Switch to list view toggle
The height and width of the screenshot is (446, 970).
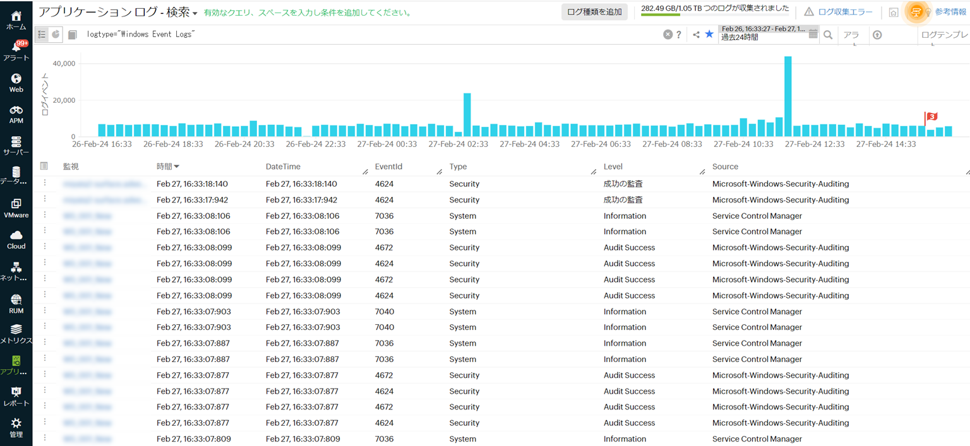click(x=42, y=35)
